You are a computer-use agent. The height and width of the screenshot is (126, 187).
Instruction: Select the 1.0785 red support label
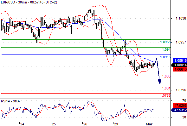tap(165, 95)
